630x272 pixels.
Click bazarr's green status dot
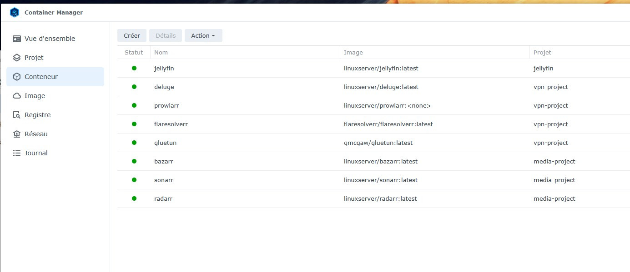coord(134,161)
